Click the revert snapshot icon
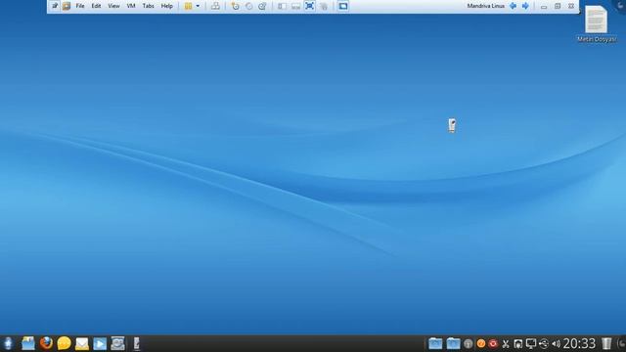The image size is (626, 352). [x=248, y=6]
